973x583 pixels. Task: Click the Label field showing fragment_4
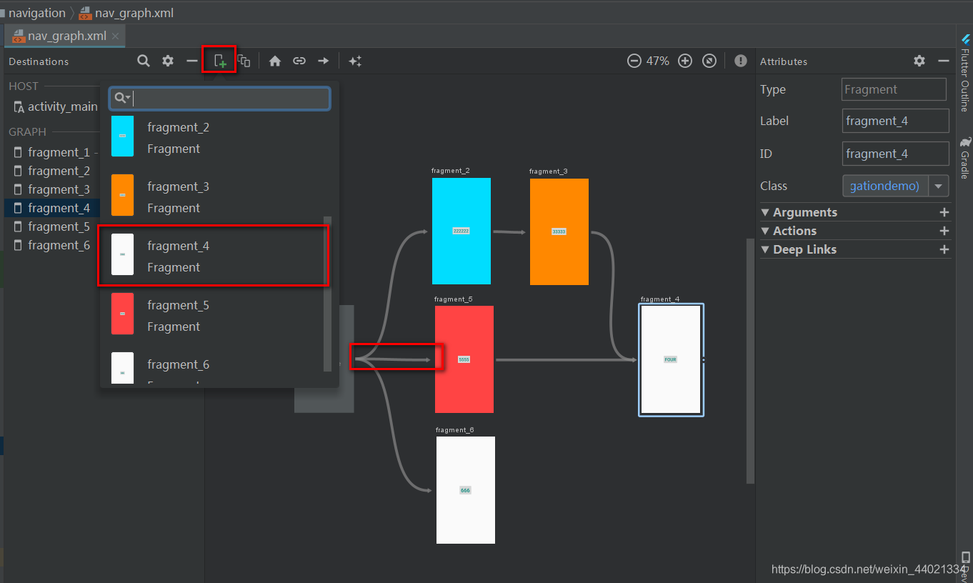click(895, 121)
